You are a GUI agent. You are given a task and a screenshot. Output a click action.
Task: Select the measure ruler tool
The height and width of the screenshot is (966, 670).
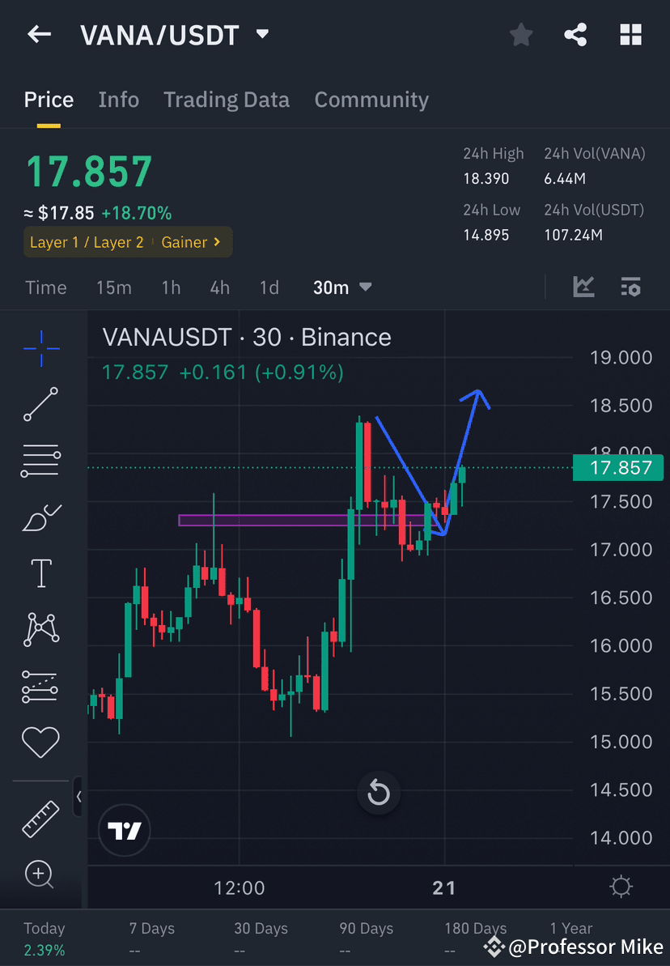40,818
